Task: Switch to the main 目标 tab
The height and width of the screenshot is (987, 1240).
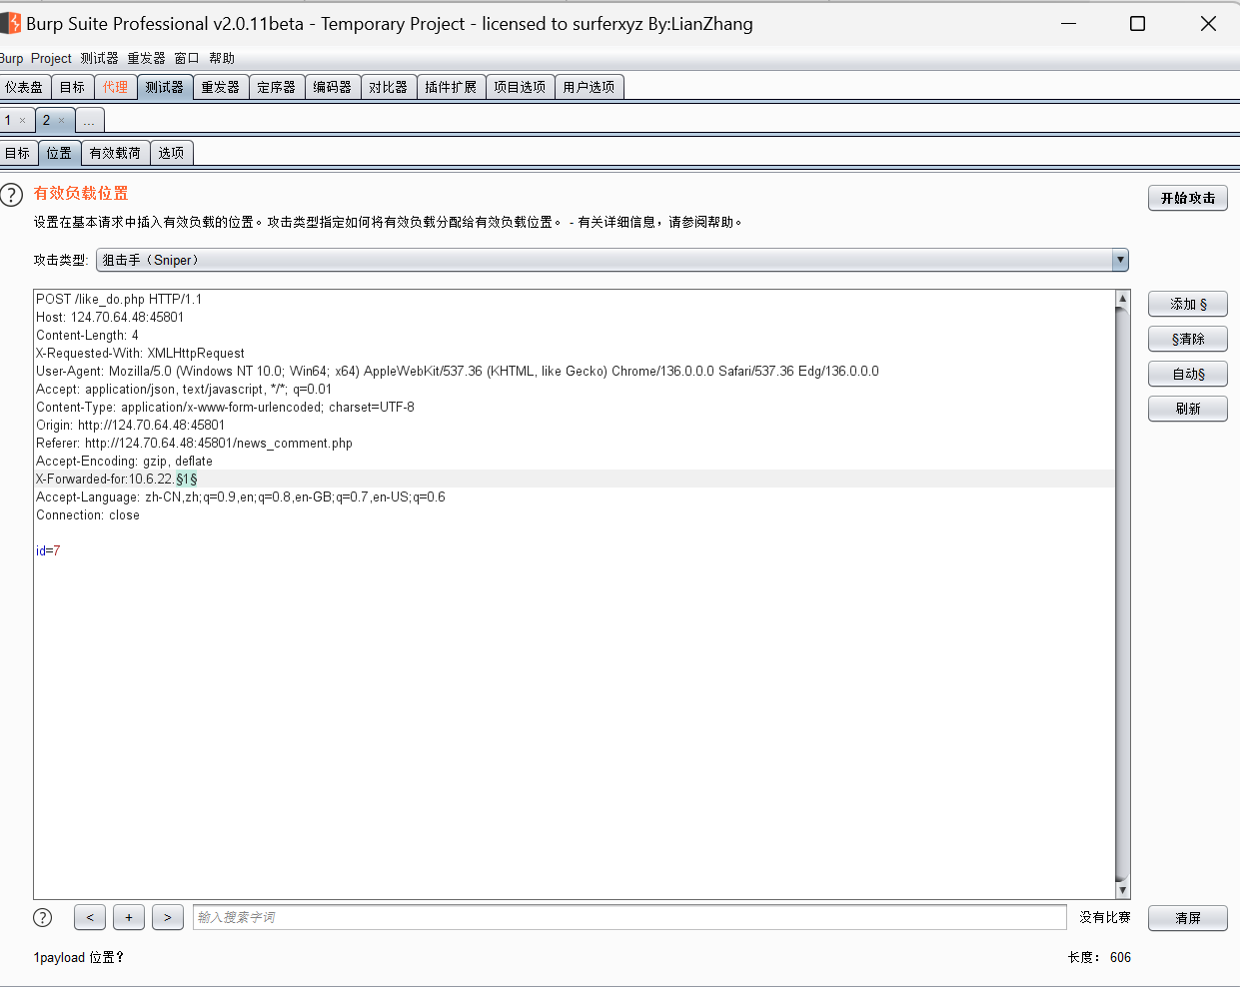Action: click(72, 87)
